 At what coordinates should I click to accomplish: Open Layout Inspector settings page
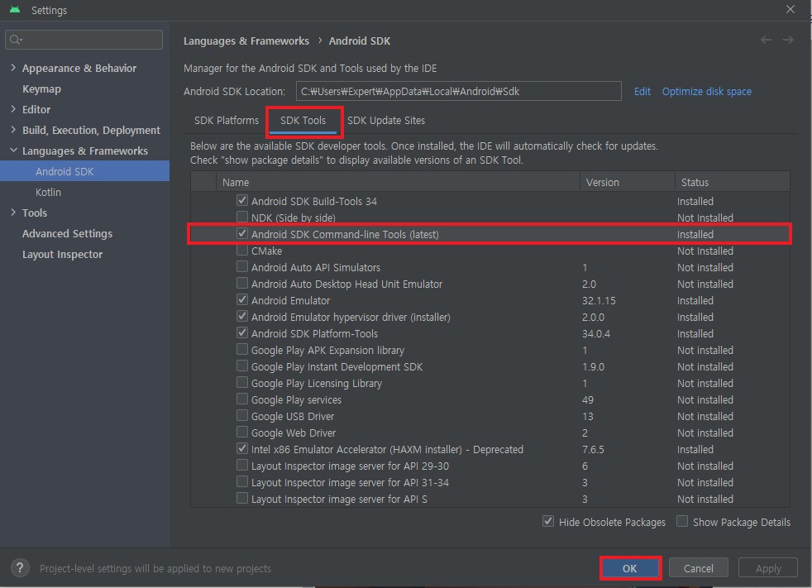(62, 255)
